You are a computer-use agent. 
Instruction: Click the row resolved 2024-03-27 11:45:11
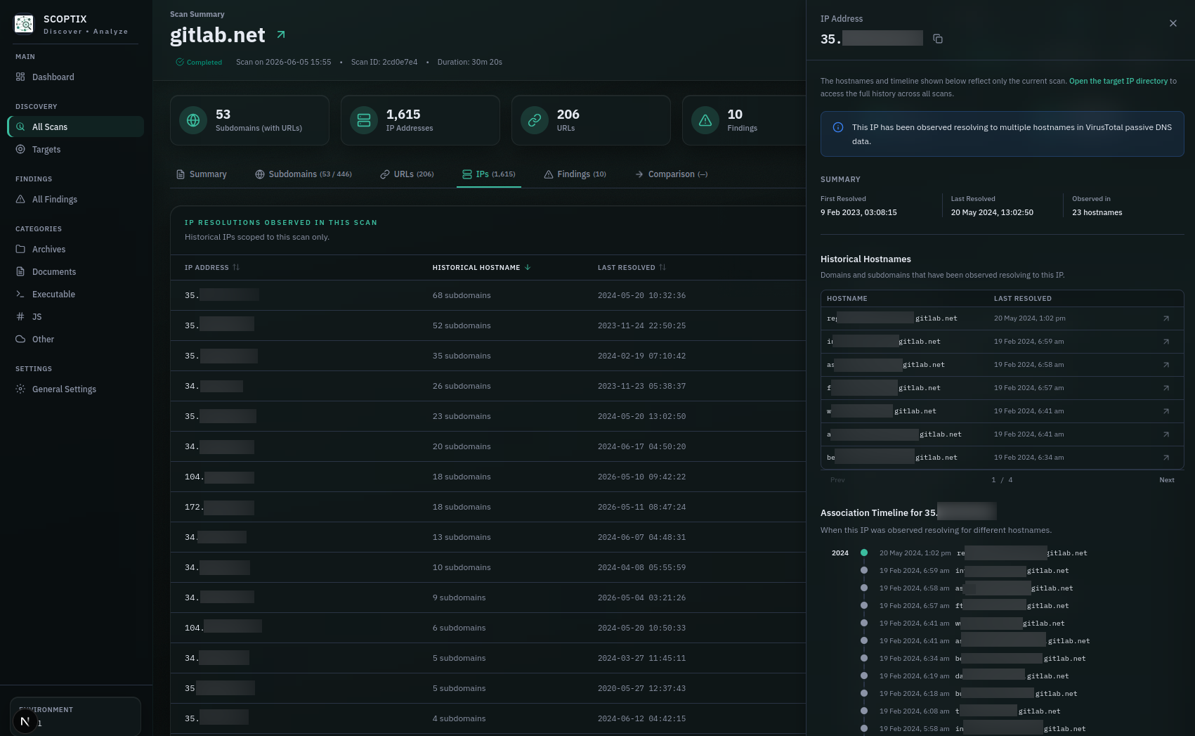(488, 658)
